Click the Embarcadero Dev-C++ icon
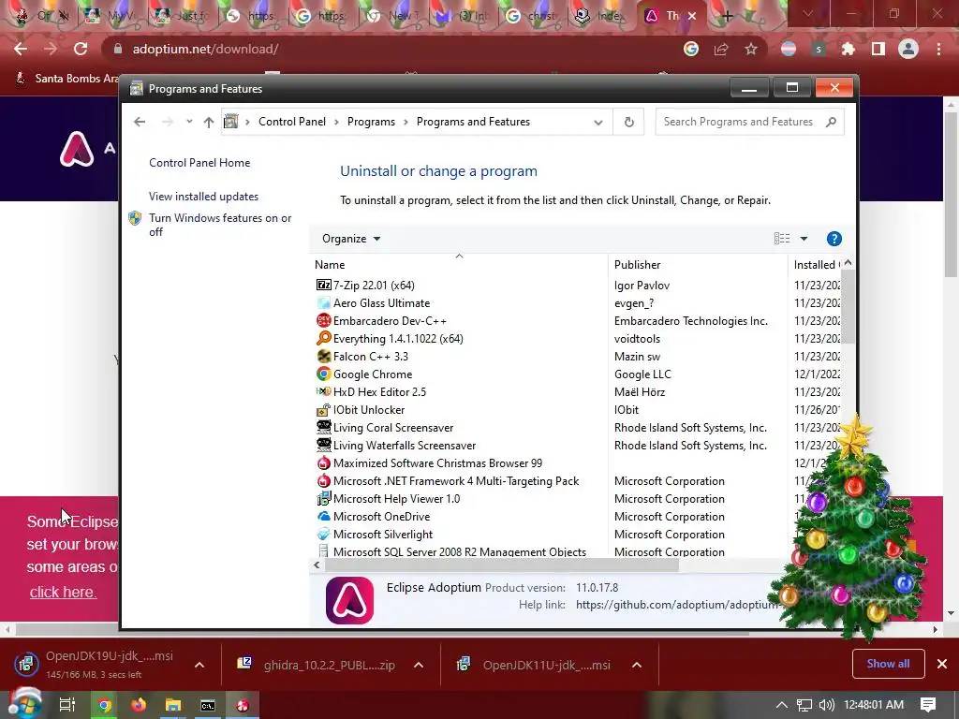959x719 pixels. pos(323,320)
